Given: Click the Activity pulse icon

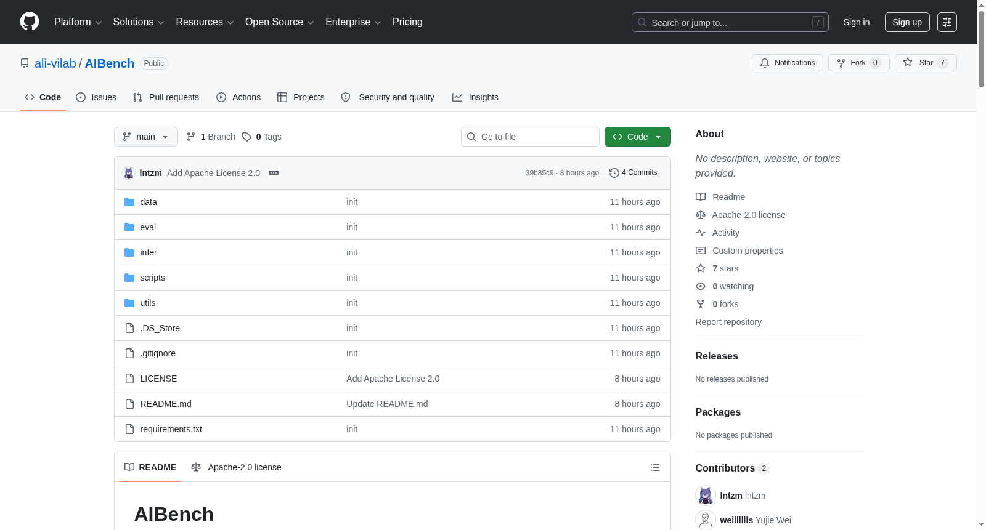Looking at the screenshot, I should 701,233.
